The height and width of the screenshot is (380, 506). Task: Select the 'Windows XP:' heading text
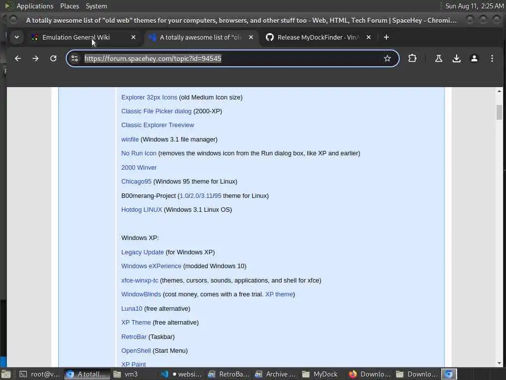[x=140, y=238]
